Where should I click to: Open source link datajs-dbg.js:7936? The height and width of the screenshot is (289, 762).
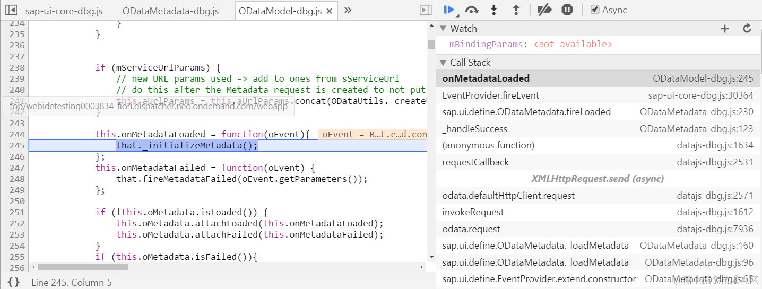715,229
